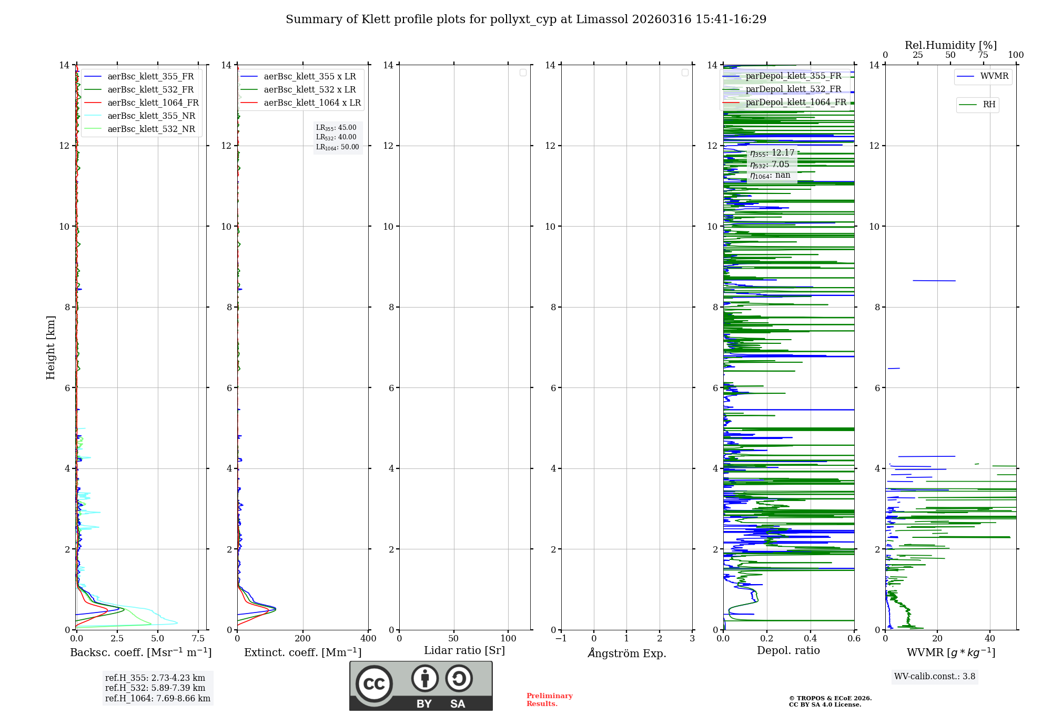This screenshot has width=1052, height=715.
Task: Click the Preliminary Results red text
Action: [549, 700]
